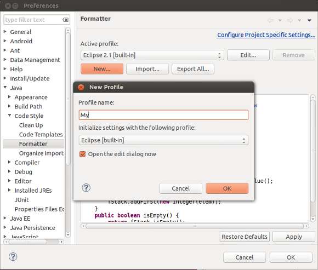This screenshot has height=270, width=318.
Task: Open the Active profile Eclipse 2.1 dropdown
Action: coord(152,55)
